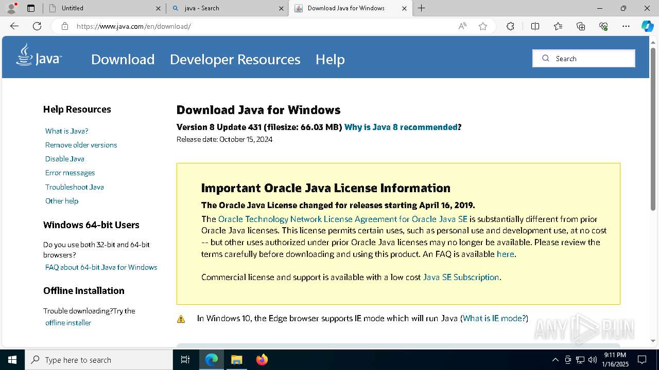The height and width of the screenshot is (370, 659).
Task: Go back with the browser arrow
Action: [14, 26]
